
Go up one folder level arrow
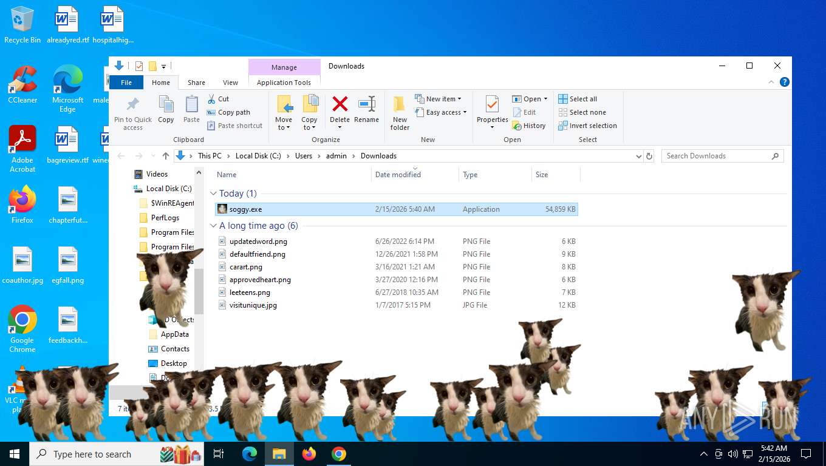(x=166, y=156)
